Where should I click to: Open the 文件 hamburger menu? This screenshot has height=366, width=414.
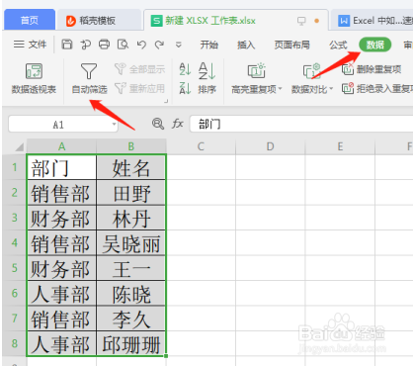click(30, 45)
